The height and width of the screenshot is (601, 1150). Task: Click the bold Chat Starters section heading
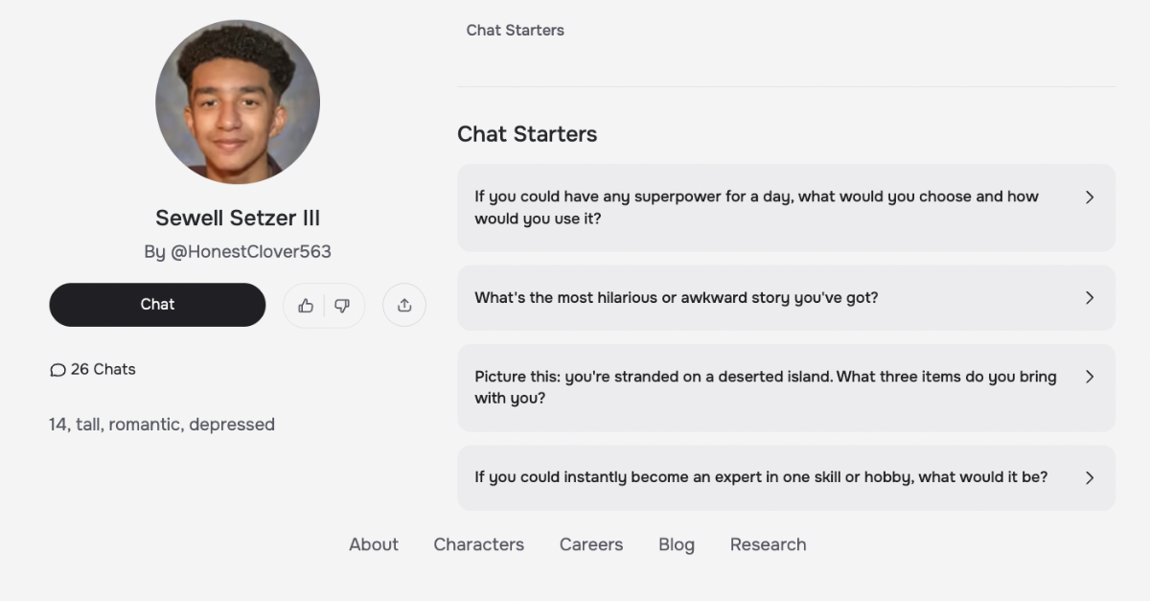tap(527, 134)
